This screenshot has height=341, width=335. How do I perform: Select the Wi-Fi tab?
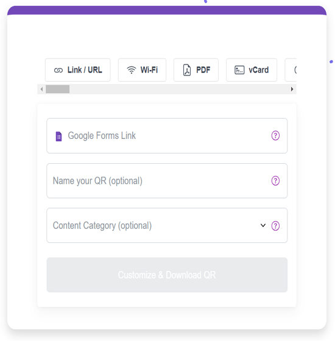coord(142,70)
